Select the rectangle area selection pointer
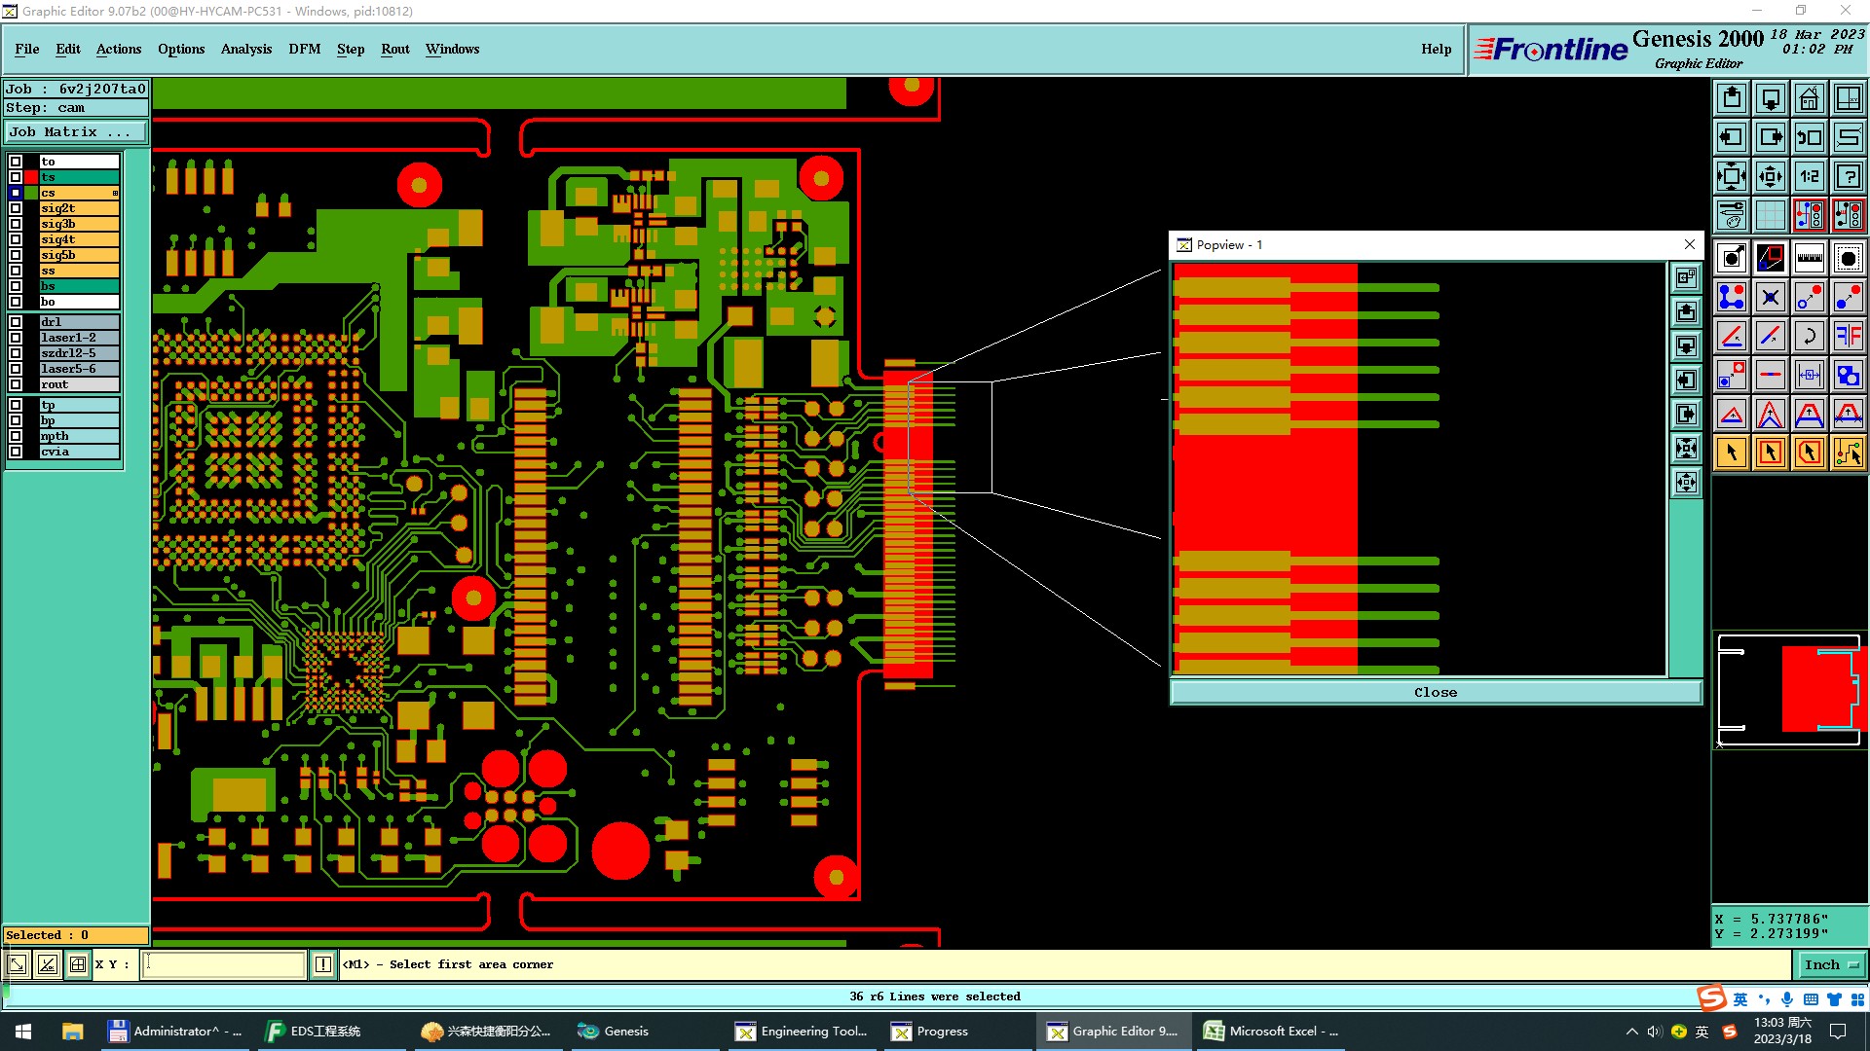1870x1051 pixels. pyautogui.click(x=1770, y=453)
